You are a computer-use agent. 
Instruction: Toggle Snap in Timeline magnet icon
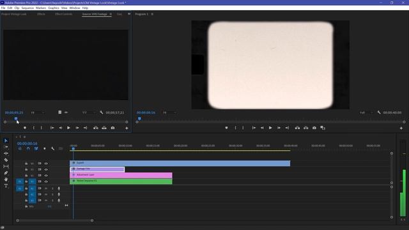click(x=28, y=149)
